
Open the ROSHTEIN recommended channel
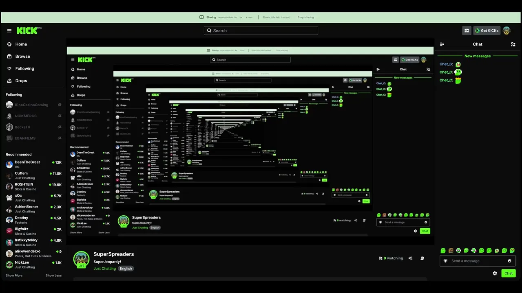pos(34,187)
